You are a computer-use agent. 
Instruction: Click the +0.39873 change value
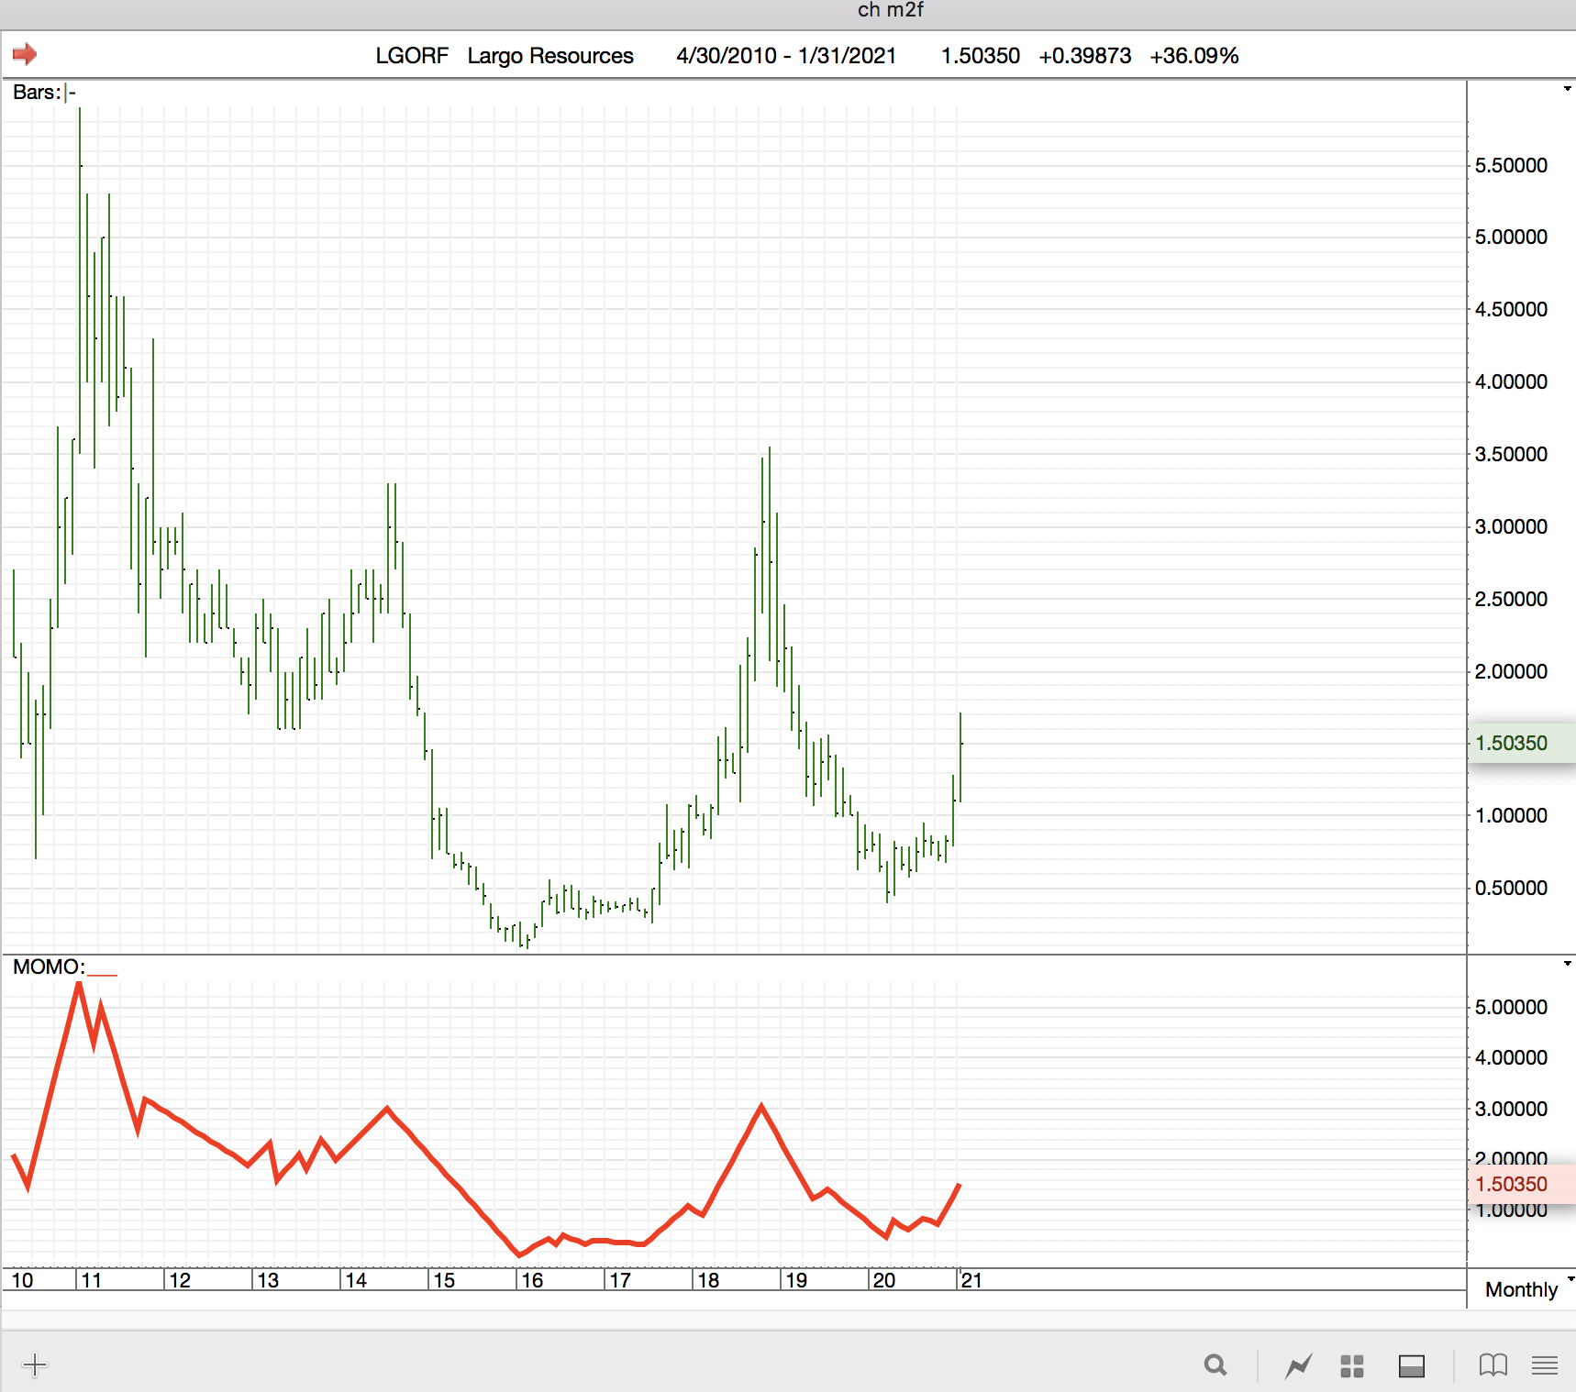pyautogui.click(x=1084, y=56)
